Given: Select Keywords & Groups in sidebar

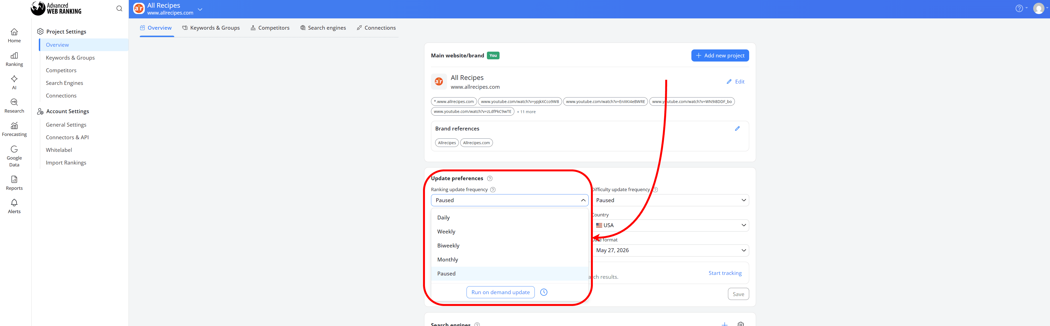Looking at the screenshot, I should tap(70, 58).
